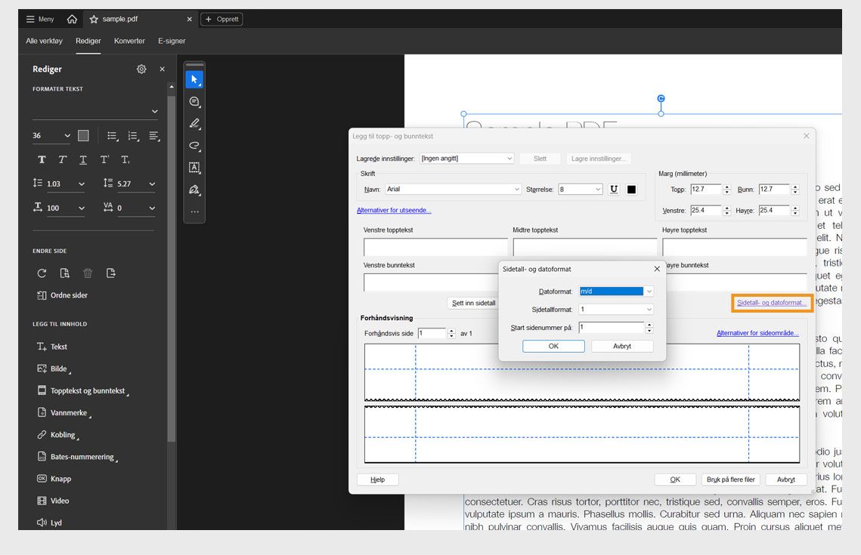861x555 pixels.
Task: Choose the text box tool in the toolbar
Action: coord(194,167)
